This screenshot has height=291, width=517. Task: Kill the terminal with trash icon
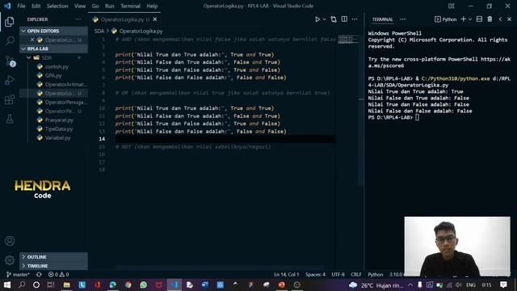coord(490,19)
